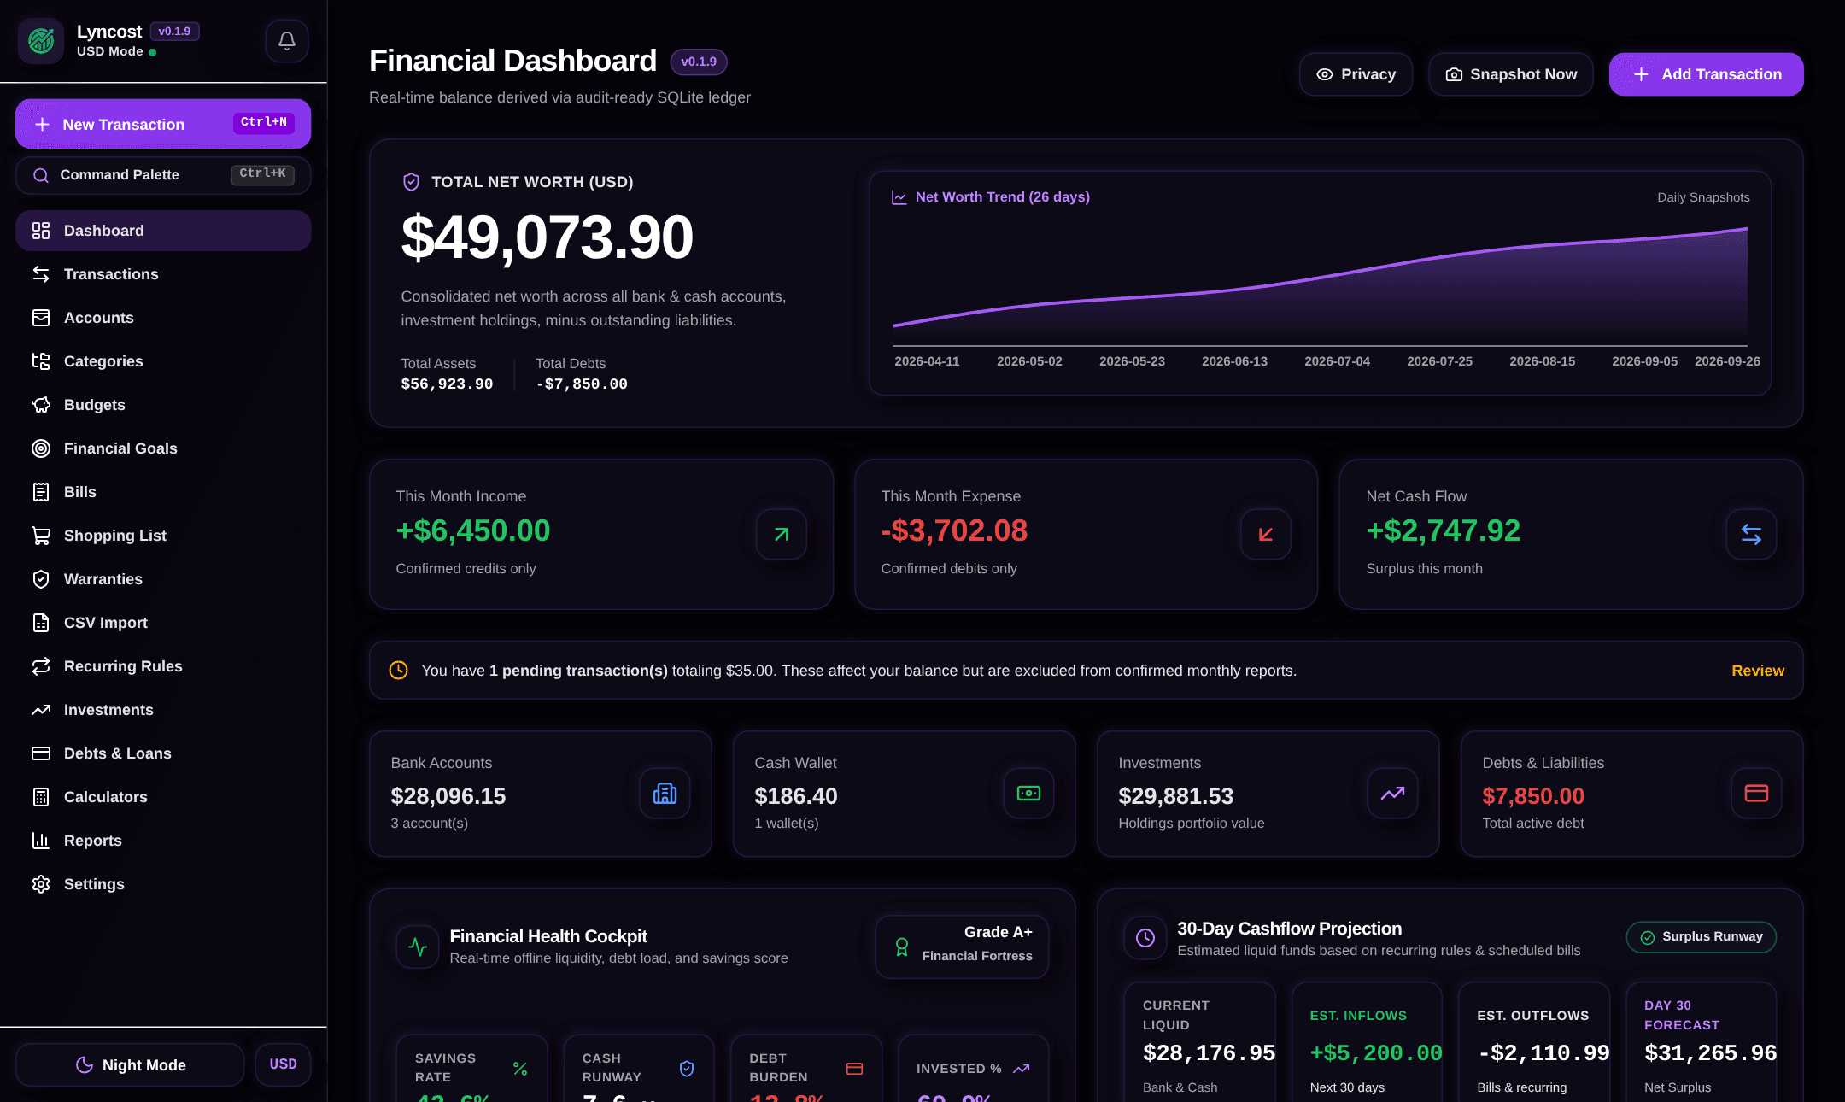Open Accounts in the sidebar
Viewport: 1845px width, 1102px height.
(x=163, y=318)
